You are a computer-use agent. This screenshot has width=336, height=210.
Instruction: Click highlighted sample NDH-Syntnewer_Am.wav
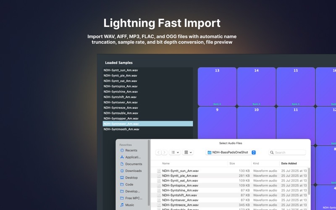[148, 123]
